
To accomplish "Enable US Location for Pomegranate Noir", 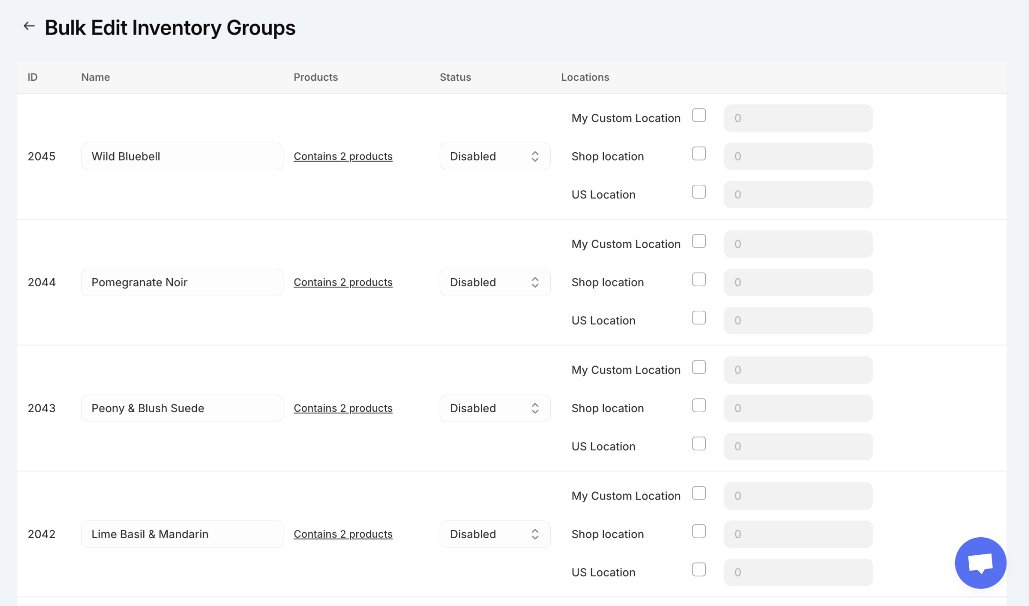I will 699,318.
